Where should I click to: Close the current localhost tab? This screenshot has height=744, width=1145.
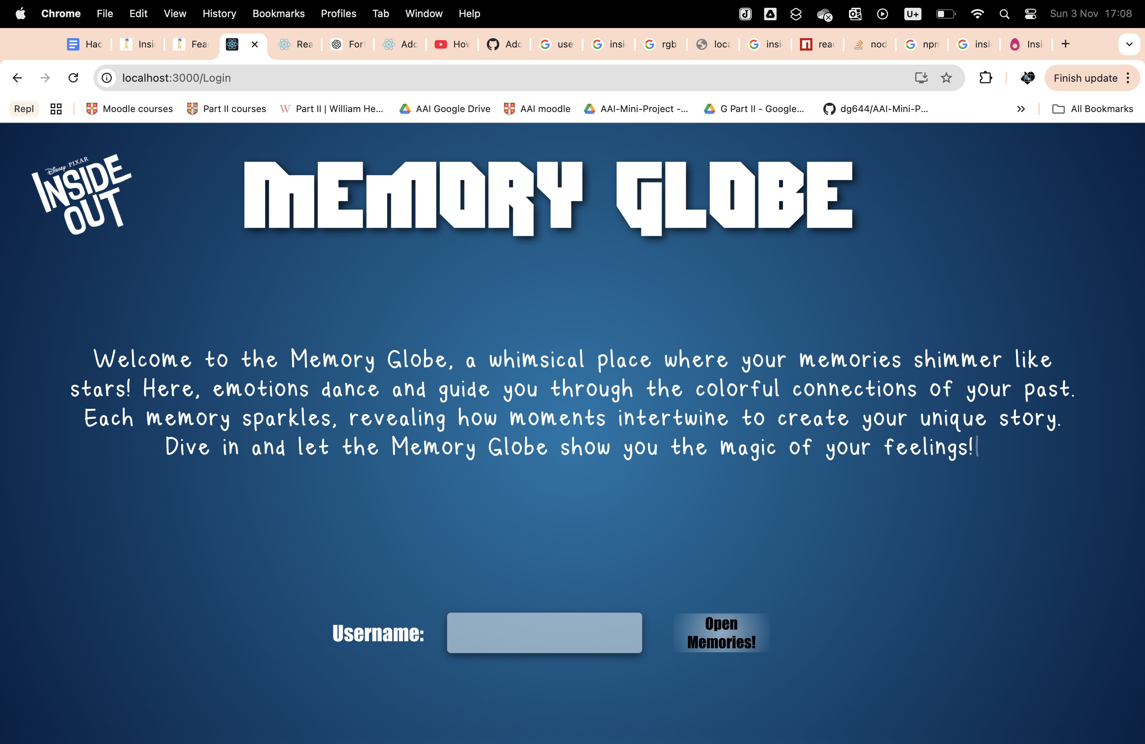click(255, 44)
